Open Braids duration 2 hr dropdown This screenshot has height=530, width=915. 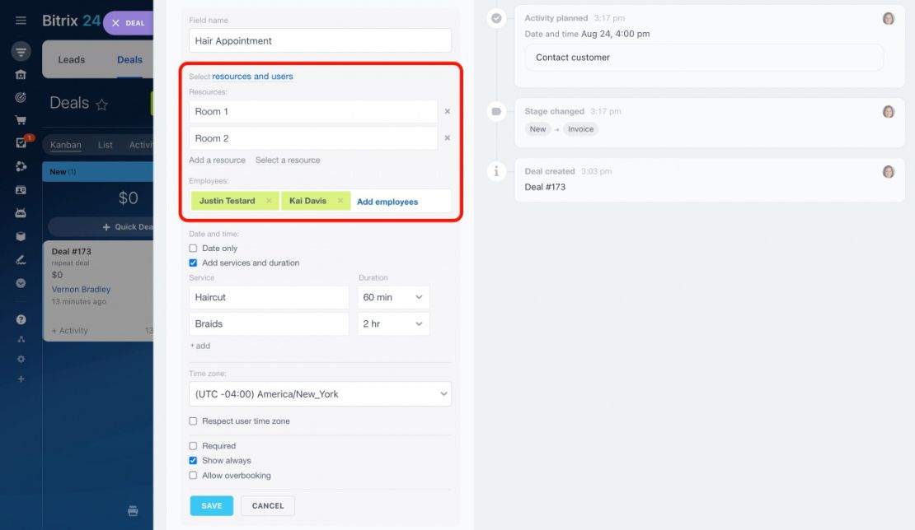pyautogui.click(x=393, y=323)
